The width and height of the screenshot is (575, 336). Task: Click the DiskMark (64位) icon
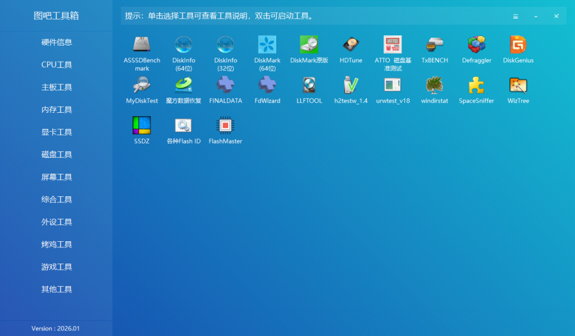click(x=267, y=45)
